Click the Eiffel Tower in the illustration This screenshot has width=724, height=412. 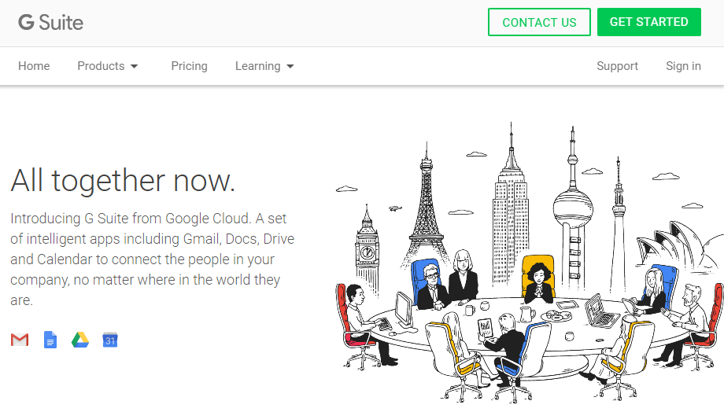click(427, 208)
